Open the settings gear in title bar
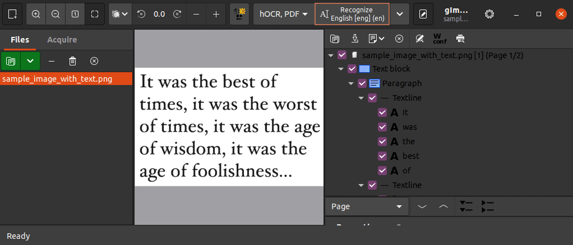The width and height of the screenshot is (573, 245). coord(489,14)
